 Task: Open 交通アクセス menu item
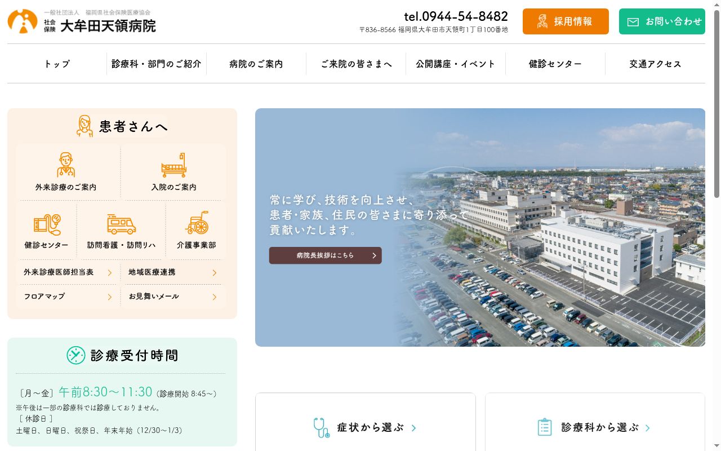pyautogui.click(x=655, y=64)
